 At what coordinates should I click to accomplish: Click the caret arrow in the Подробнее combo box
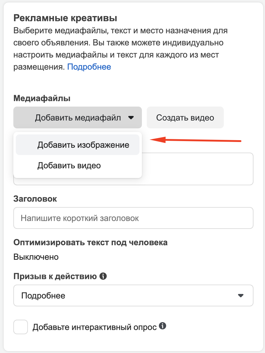coord(241,295)
